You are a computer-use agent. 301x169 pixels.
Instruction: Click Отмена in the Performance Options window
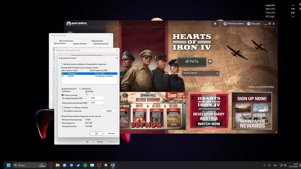click(100, 142)
